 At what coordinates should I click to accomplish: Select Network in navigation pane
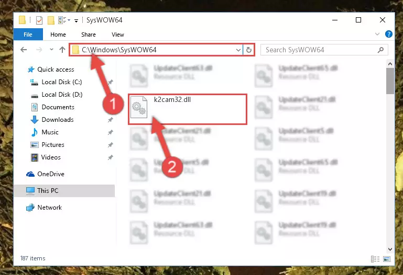(x=50, y=208)
